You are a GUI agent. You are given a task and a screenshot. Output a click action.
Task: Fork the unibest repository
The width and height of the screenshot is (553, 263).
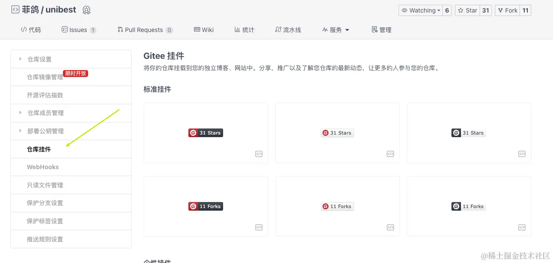507,10
